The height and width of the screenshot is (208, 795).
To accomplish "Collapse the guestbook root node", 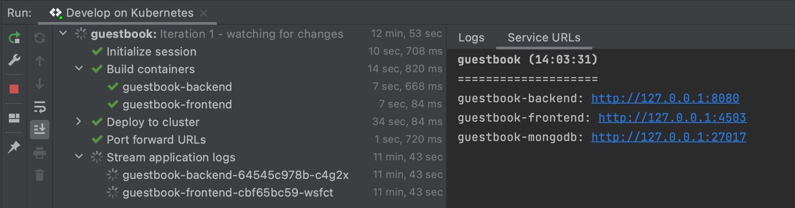I will [x=63, y=33].
